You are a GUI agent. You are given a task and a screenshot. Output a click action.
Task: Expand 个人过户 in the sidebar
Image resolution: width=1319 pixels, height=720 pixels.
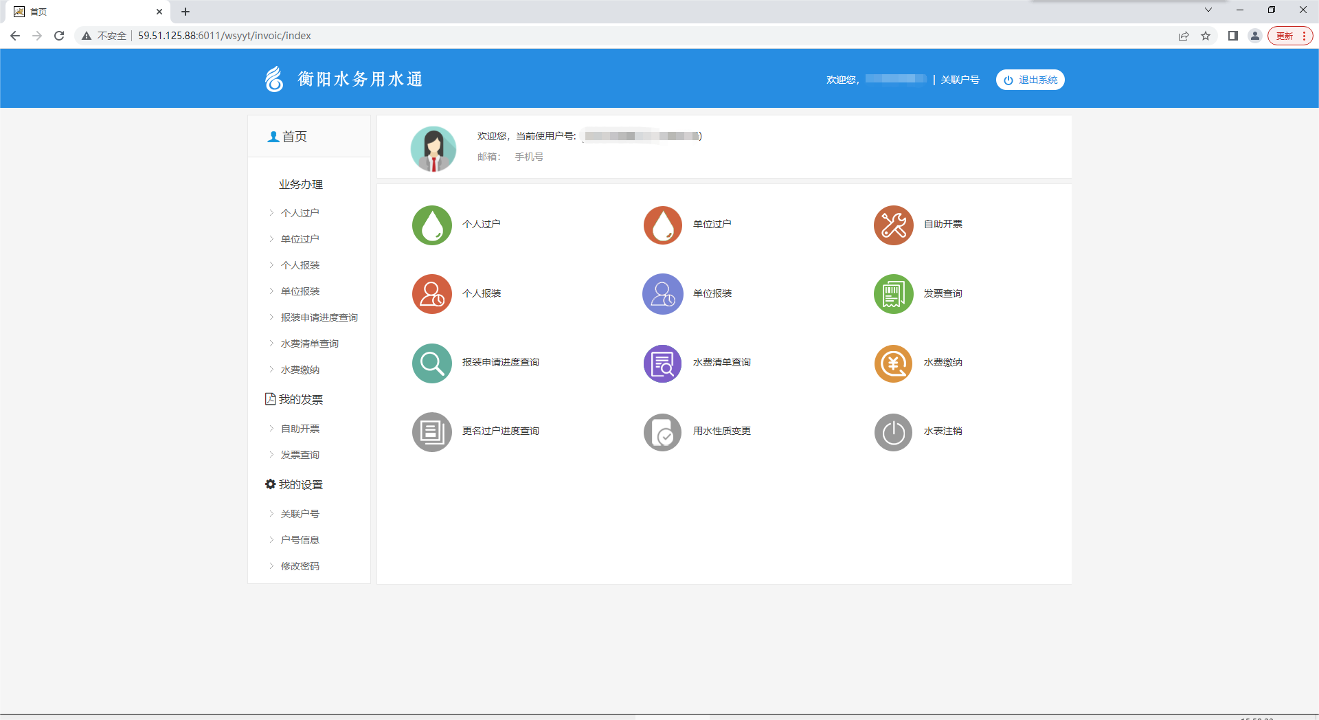[300, 213]
